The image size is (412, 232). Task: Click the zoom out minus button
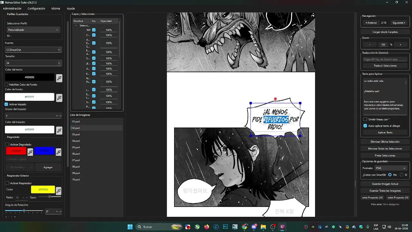pyautogui.click(x=370, y=45)
